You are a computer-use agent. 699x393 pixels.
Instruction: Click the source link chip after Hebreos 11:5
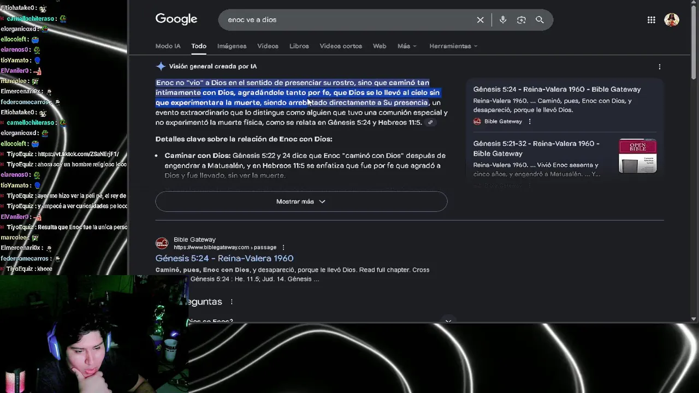[430, 122]
